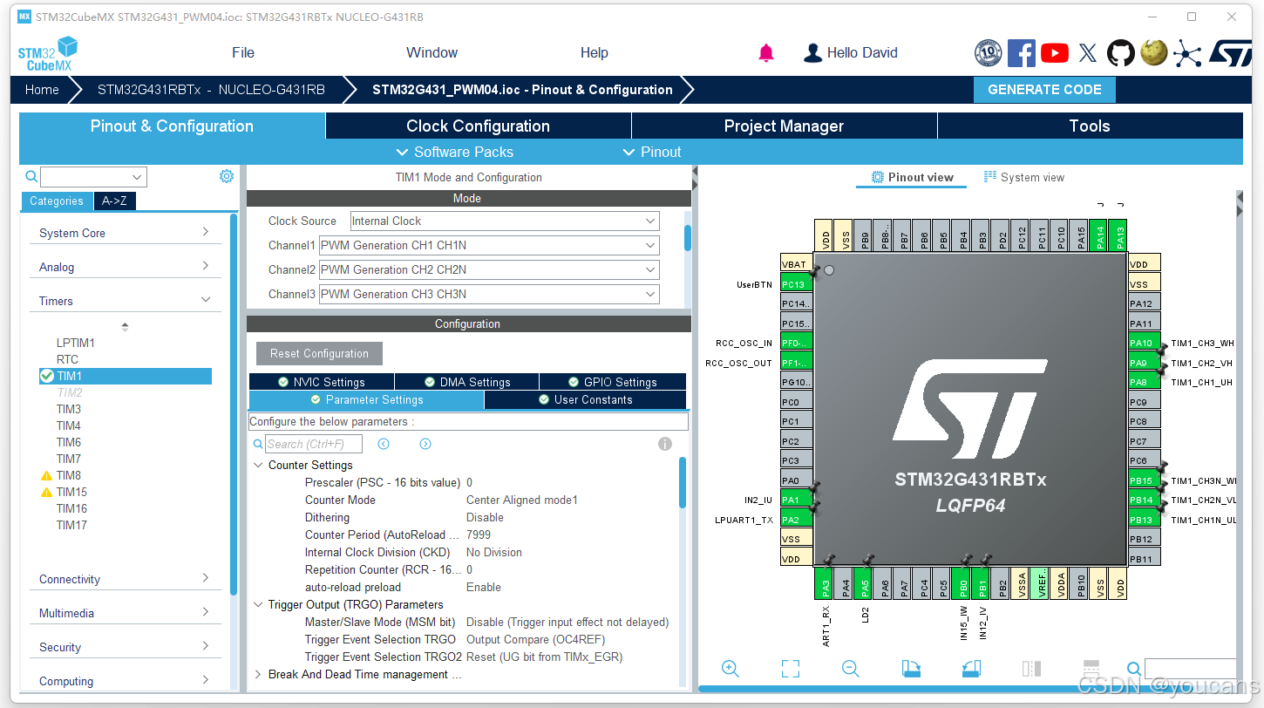Open the NVIC Settings tab
Screen dimensions: 1264x708
click(322, 382)
